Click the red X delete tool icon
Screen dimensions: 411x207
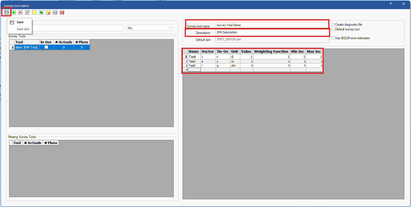[x=20, y=12]
